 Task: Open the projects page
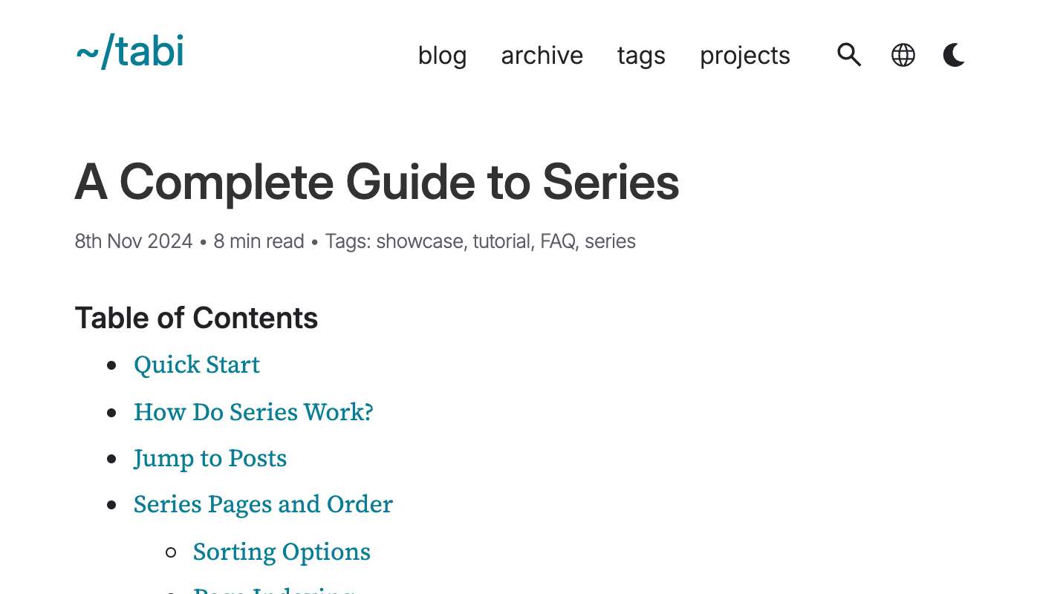pos(744,56)
